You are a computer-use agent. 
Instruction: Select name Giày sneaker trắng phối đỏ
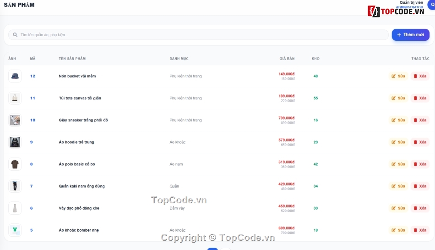(x=83, y=120)
